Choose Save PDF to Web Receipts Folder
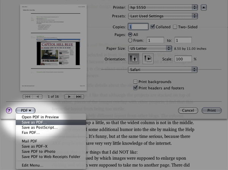The image size is (228, 170). [x=51, y=157]
